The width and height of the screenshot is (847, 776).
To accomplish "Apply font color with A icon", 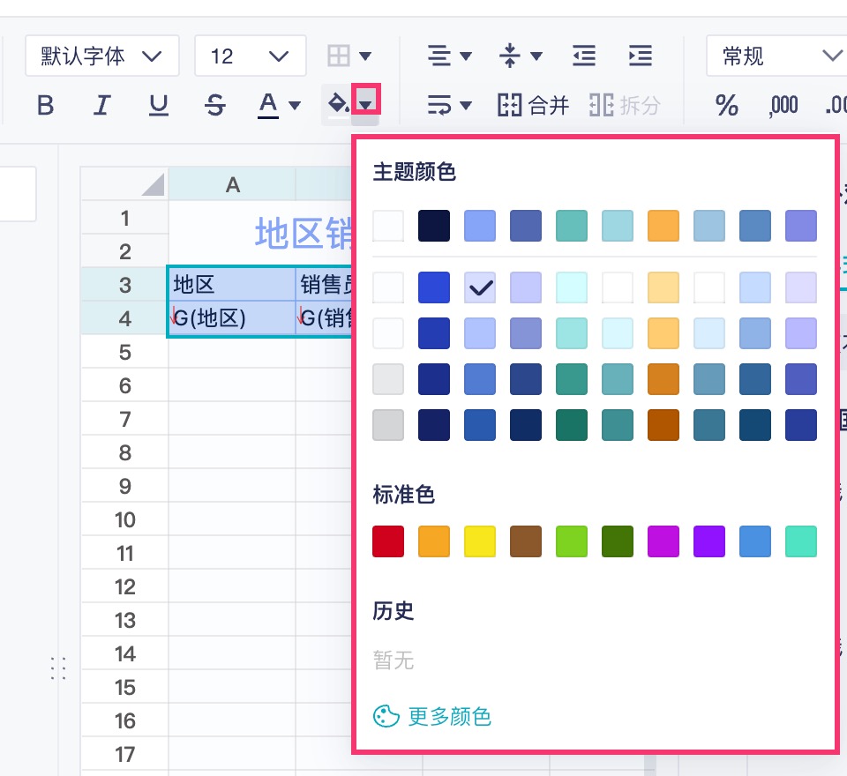I will tap(268, 105).
